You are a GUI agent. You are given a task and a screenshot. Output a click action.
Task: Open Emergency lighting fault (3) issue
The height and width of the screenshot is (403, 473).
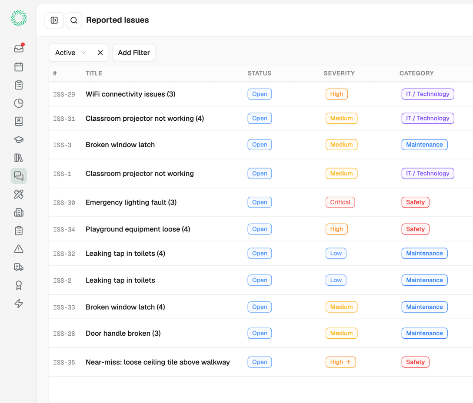(131, 202)
